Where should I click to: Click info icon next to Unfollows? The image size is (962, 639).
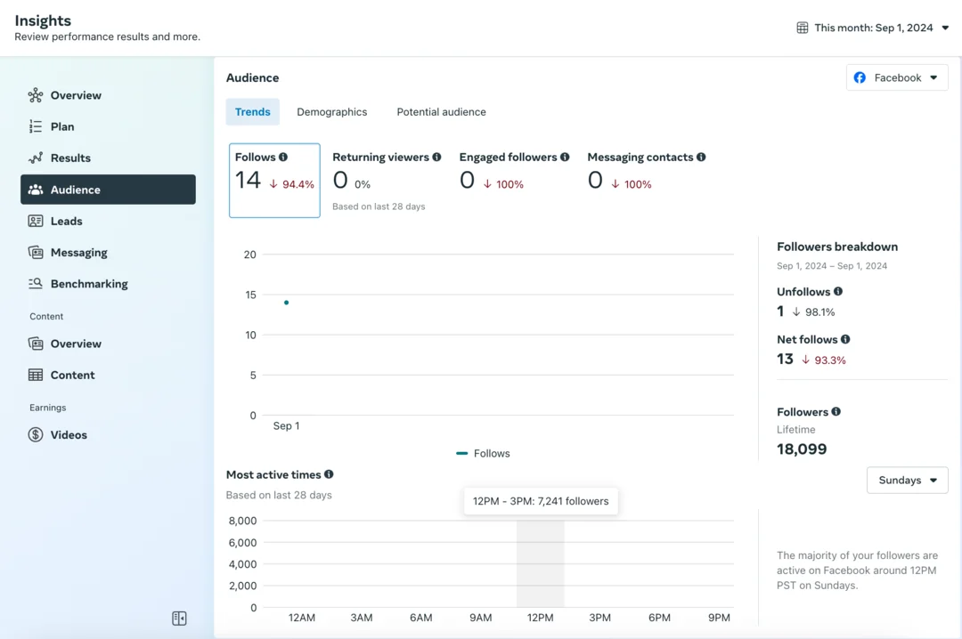[838, 291]
